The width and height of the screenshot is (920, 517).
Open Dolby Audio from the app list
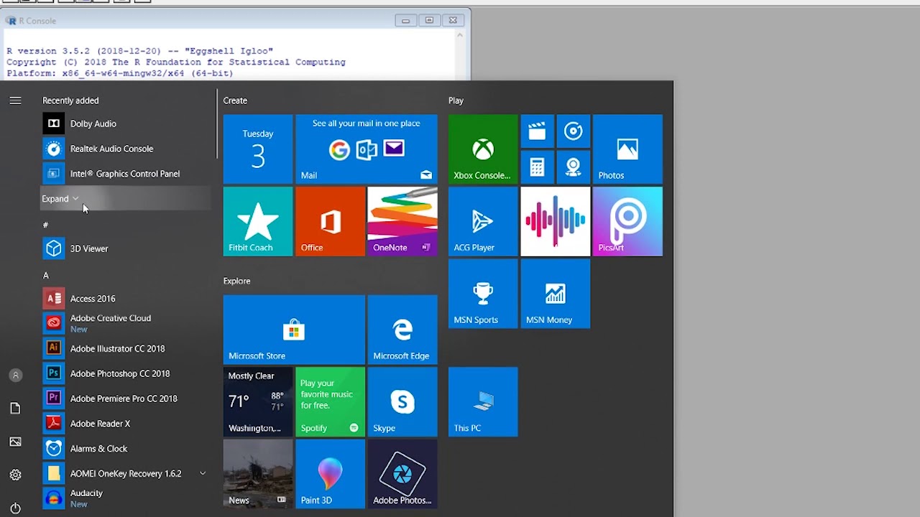[126, 124]
